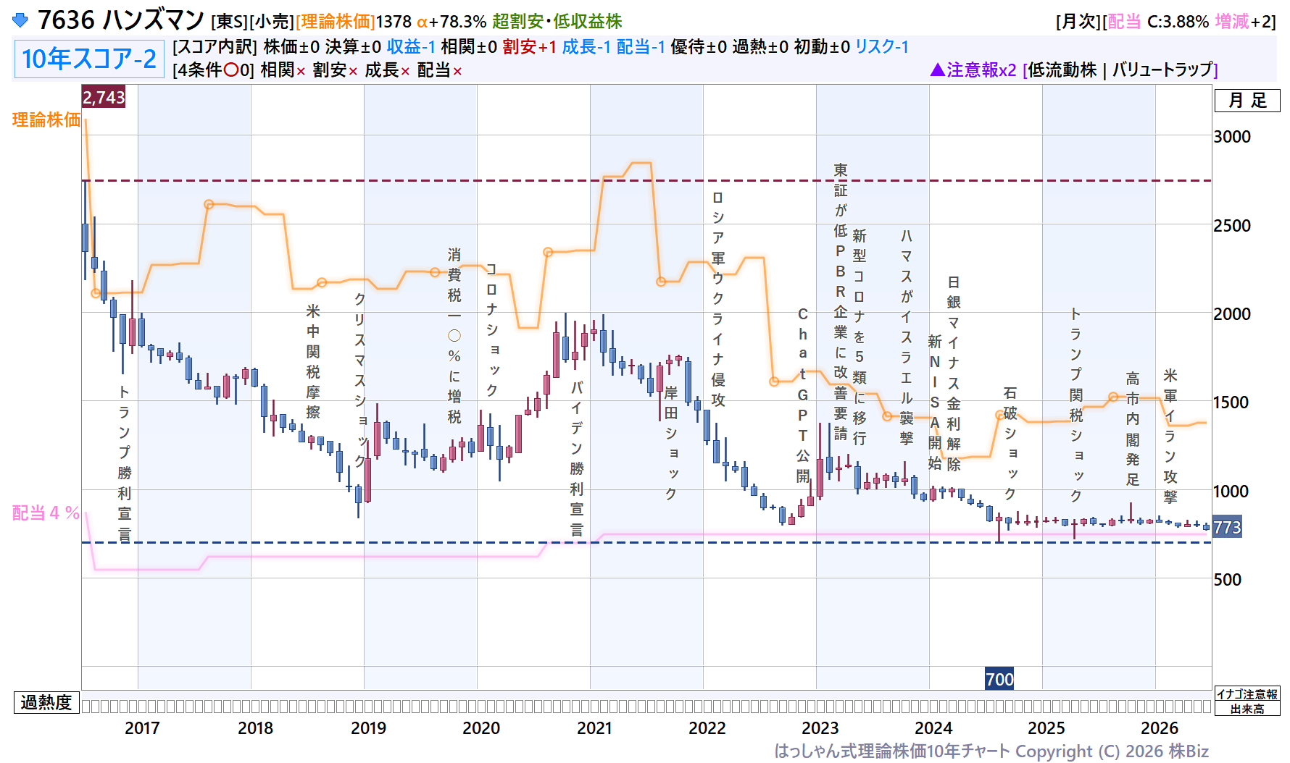Click the 優待±0 score item

(699, 47)
